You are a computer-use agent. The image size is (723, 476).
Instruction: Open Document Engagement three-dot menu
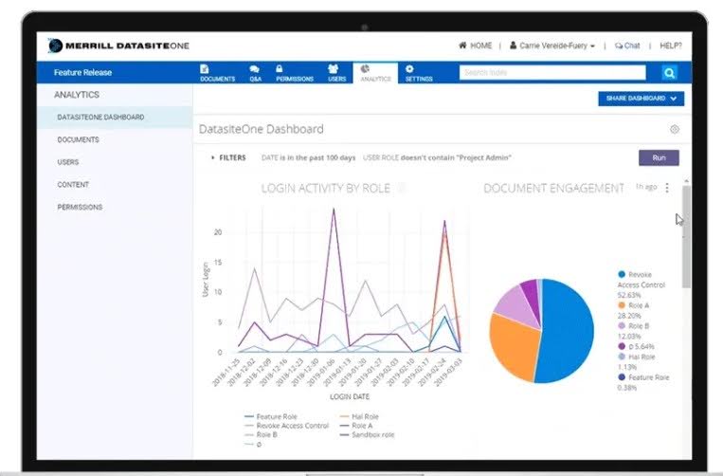tap(667, 188)
